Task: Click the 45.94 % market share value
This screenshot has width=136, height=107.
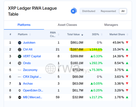Action: pos(118,42)
